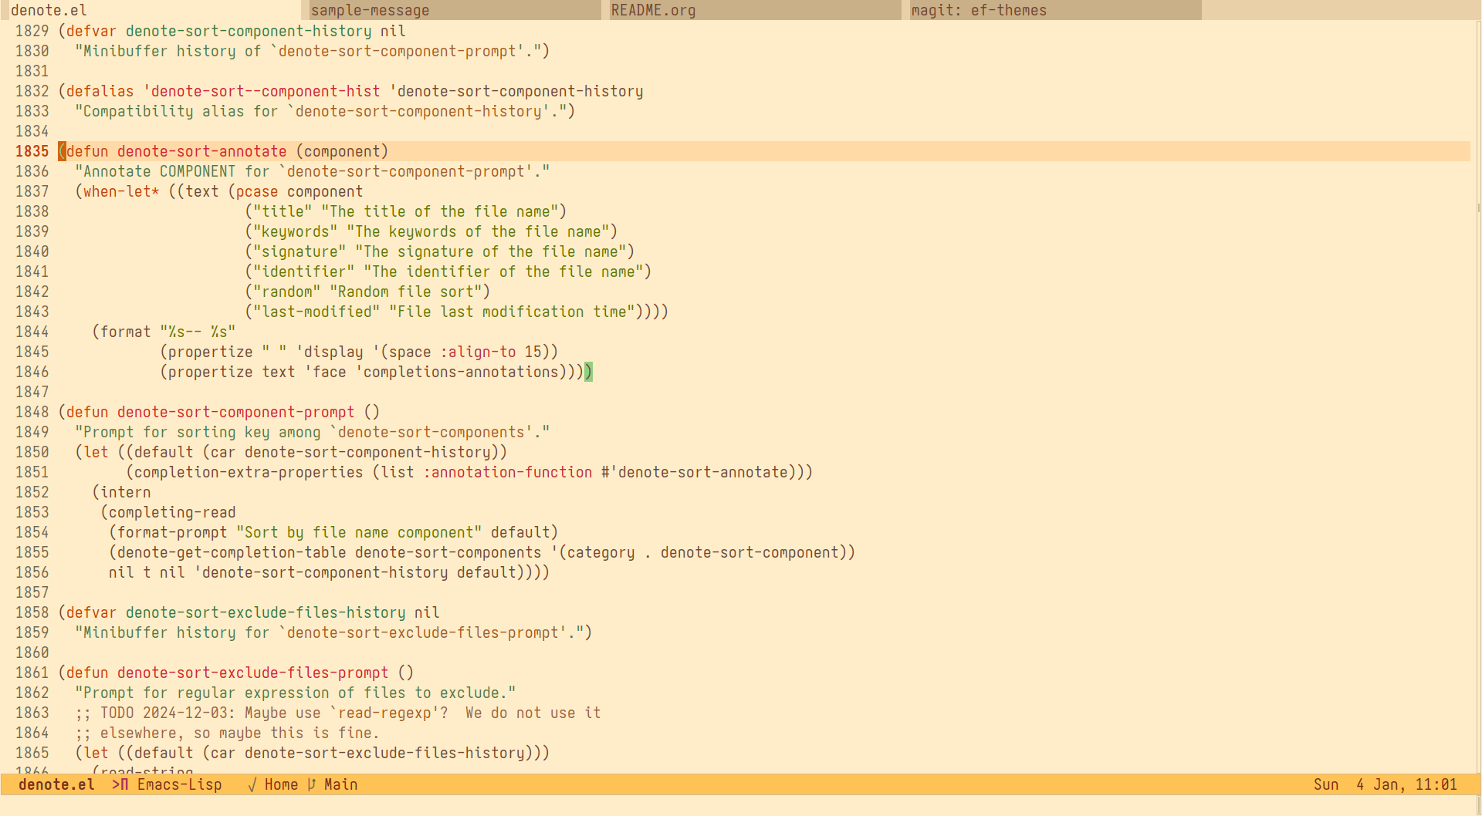Click the Main branch name in mode line
This screenshot has width=1482, height=816.
coord(340,784)
